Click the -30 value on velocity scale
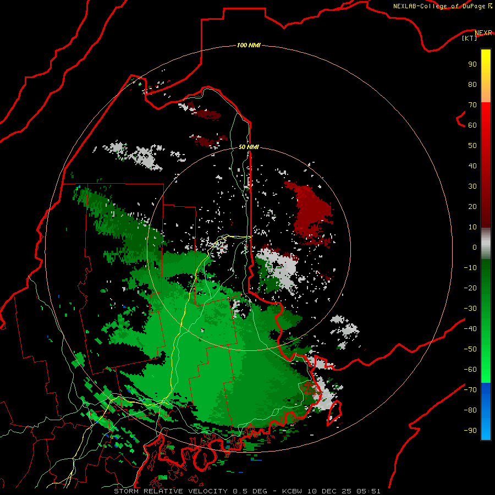495x495 pixels. tap(470, 309)
